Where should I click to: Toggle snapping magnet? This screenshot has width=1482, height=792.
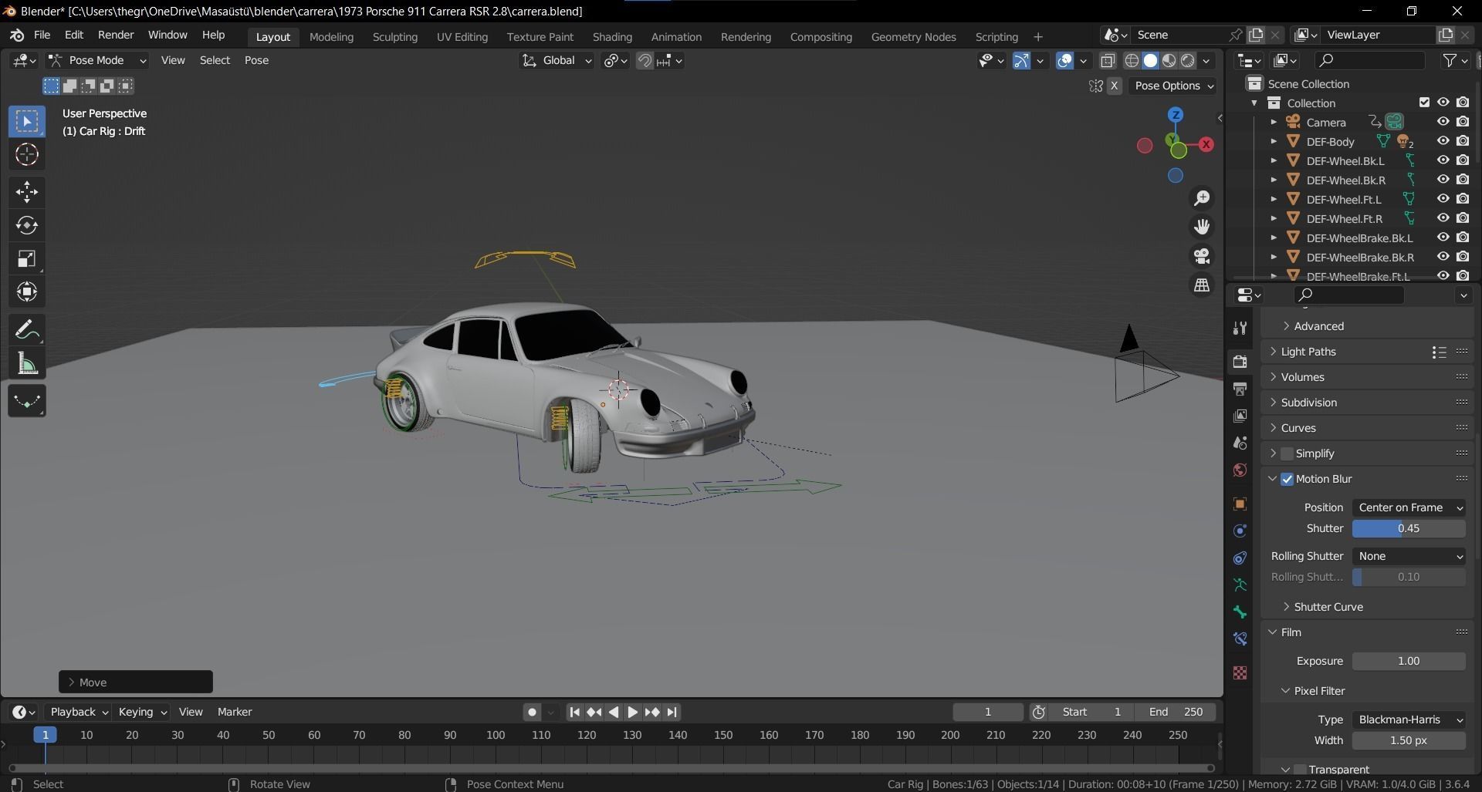(x=645, y=61)
